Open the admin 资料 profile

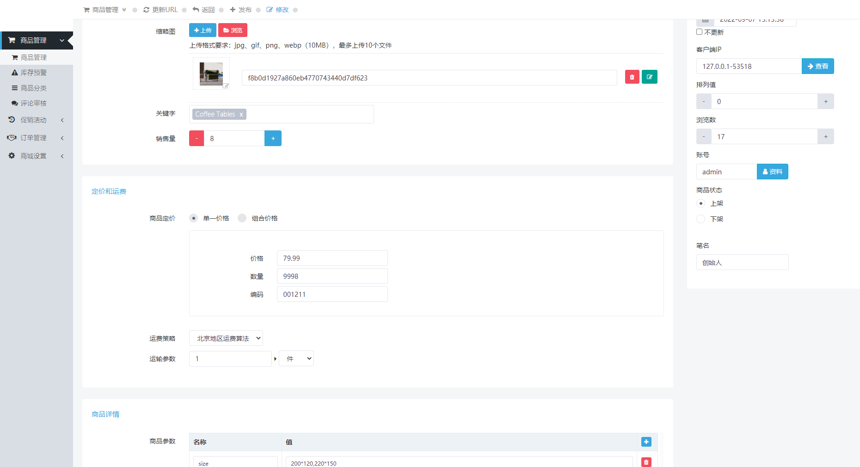772,172
